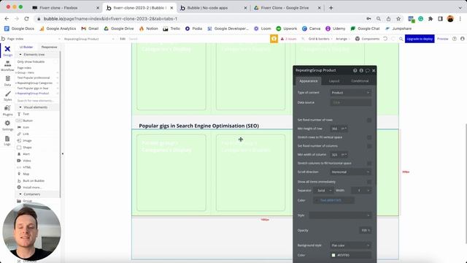Toggle Only show hideable
This screenshot has width=467, height=263.
tap(55, 61)
